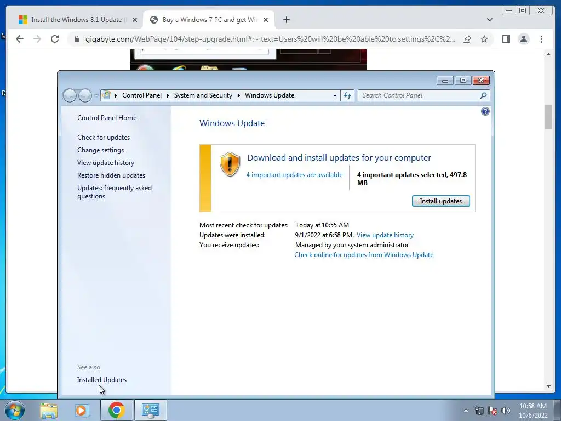Image resolution: width=561 pixels, height=421 pixels.
Task: Expand arrow after System and Security breadcrumb
Action: point(239,95)
